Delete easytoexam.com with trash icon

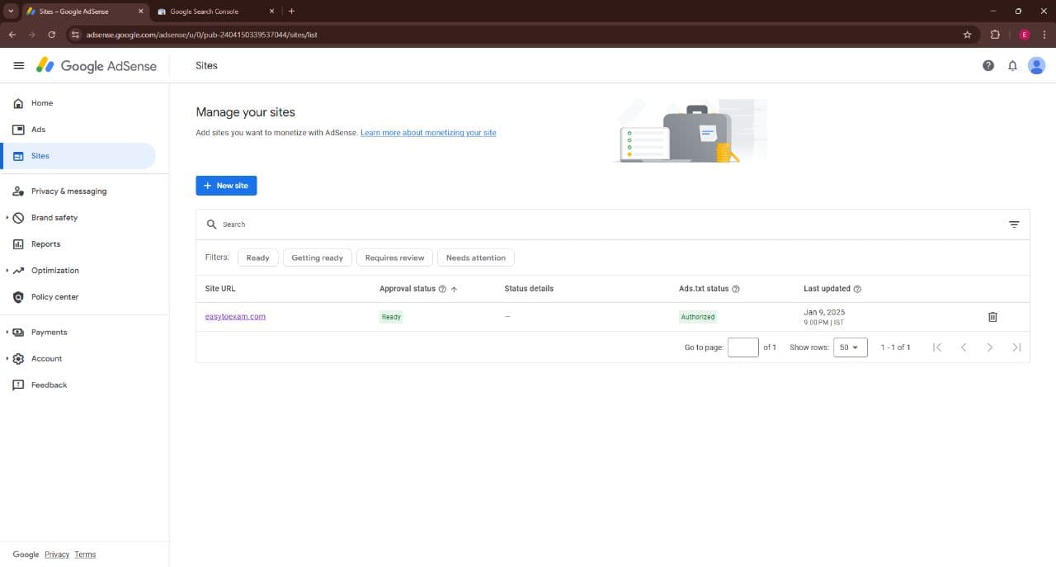[992, 317]
